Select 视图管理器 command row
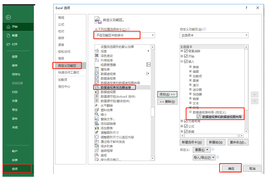This screenshot has height=179, width=266. point(123,65)
